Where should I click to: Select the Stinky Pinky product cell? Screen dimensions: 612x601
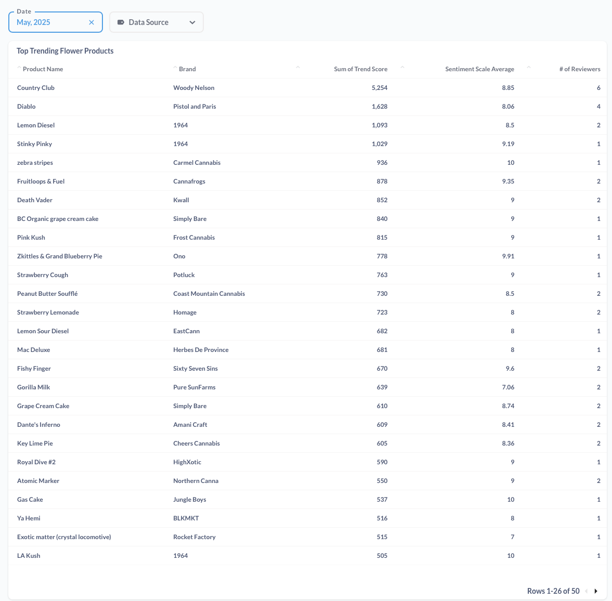[34, 144]
